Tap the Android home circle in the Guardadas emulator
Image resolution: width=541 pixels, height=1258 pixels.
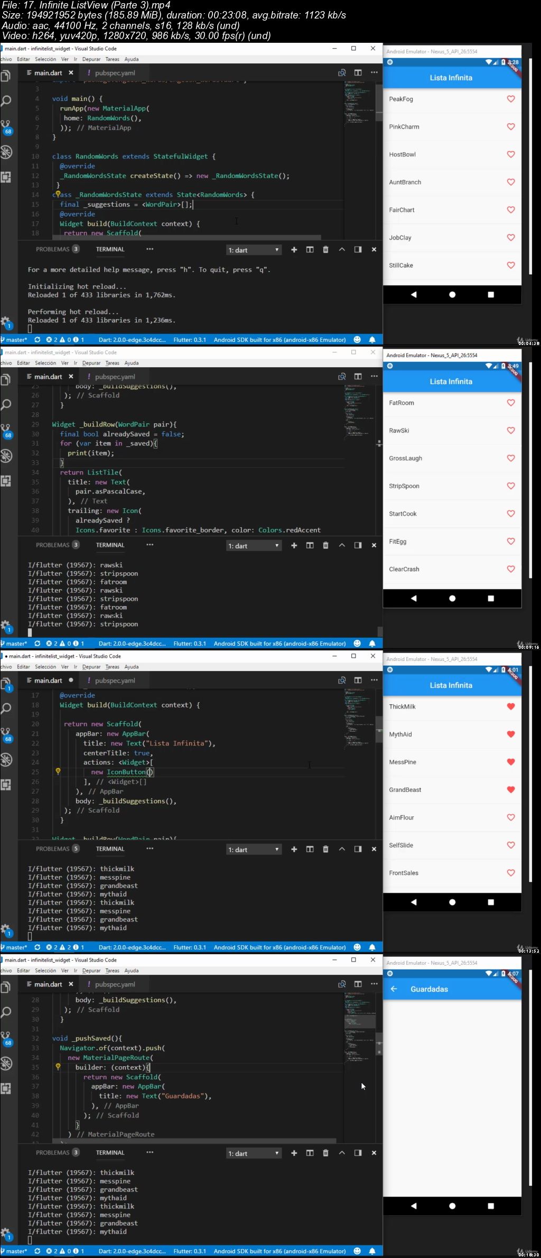tap(452, 1206)
